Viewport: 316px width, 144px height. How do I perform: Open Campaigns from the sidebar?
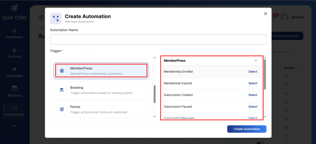coord(15,72)
